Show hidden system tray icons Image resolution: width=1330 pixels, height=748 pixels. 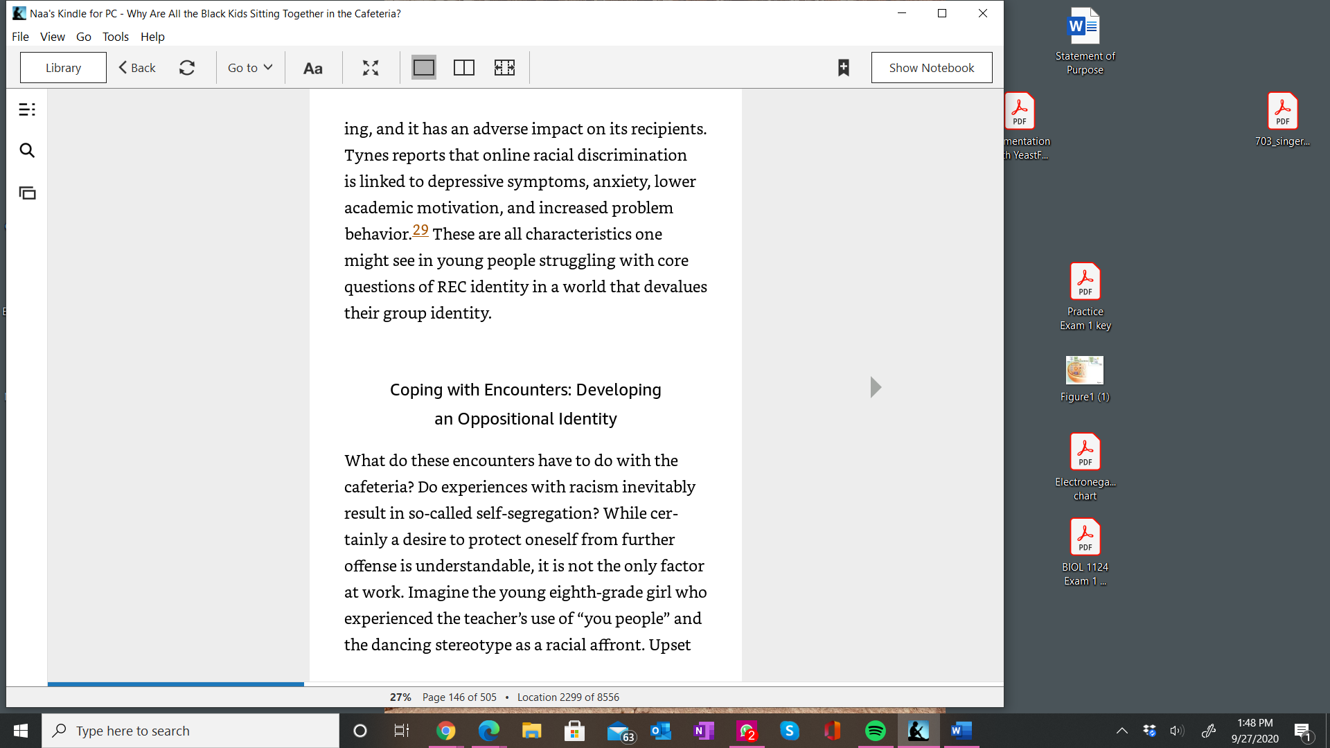click(x=1122, y=731)
